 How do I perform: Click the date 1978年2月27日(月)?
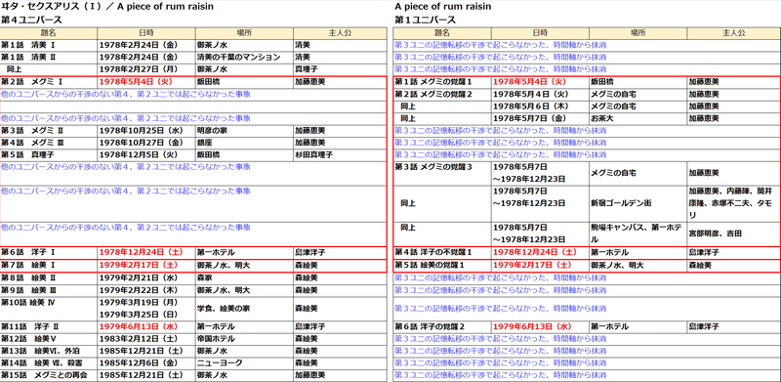(146, 69)
